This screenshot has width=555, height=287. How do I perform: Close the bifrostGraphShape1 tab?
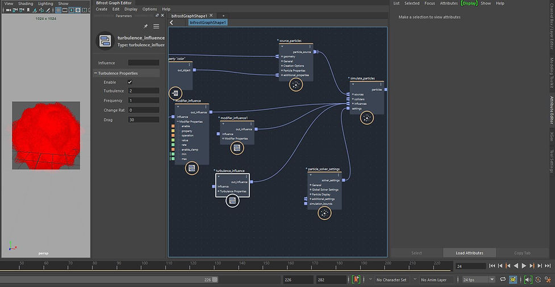211,15
